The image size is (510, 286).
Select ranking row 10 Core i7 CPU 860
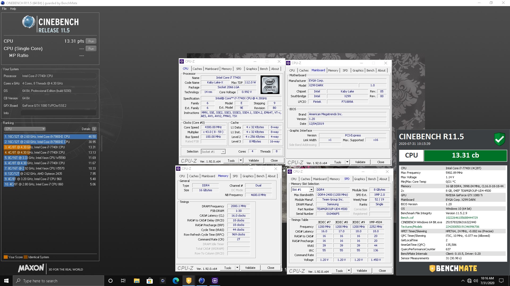50,184
